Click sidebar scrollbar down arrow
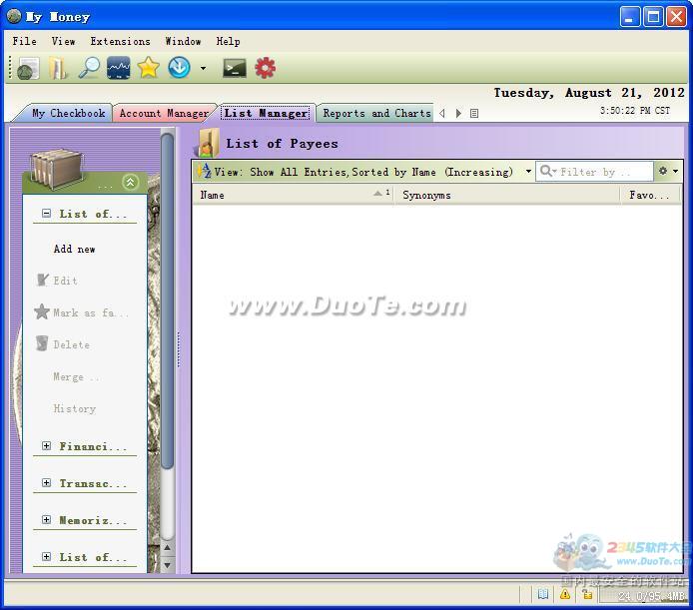 tap(167, 565)
